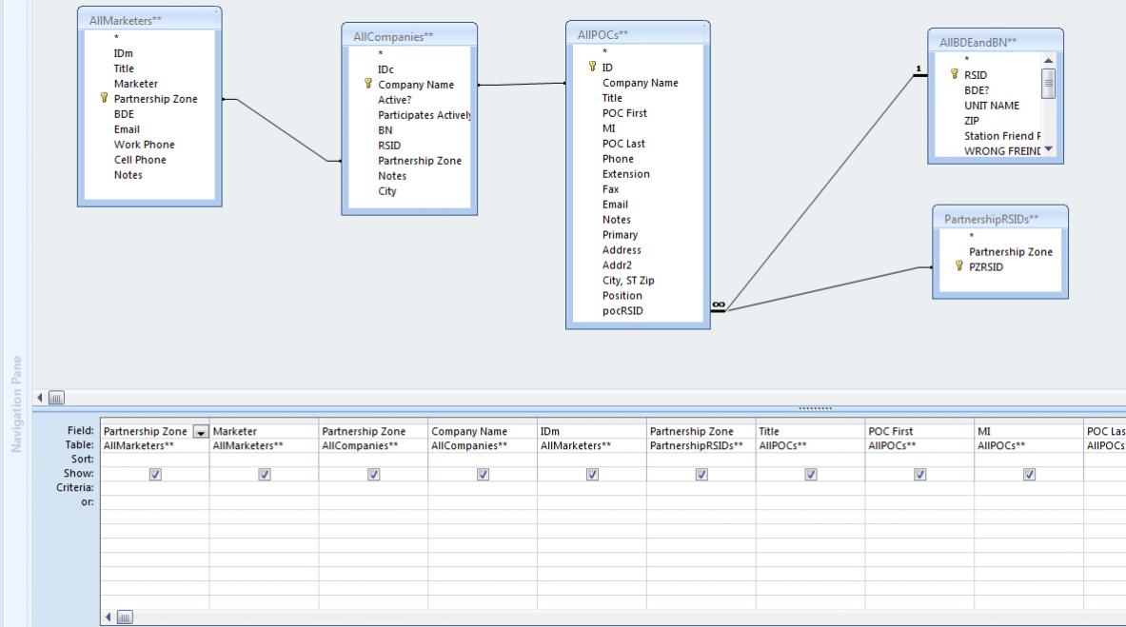Click the scroll-down arrow in AllBDEandBN field list
Viewport: 1126px width, 627px height.
[1049, 149]
